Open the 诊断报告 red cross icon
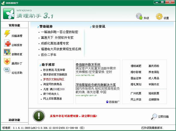The height and width of the screenshot is (131, 176). (x=7, y=43)
